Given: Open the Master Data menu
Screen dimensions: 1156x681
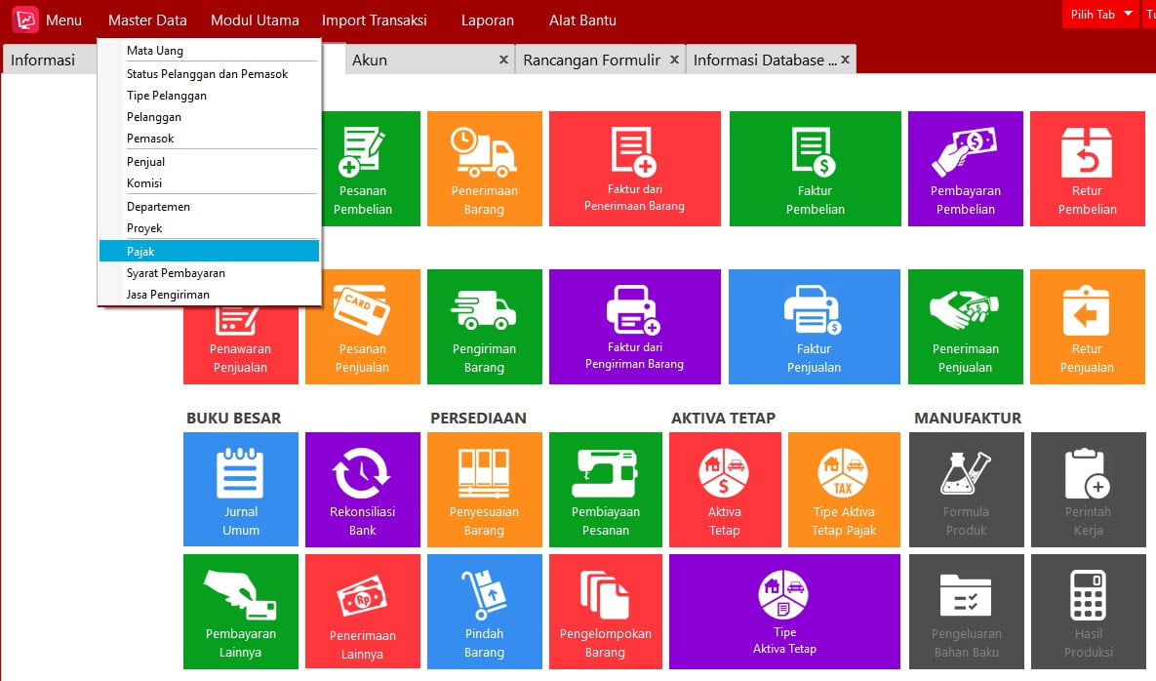Looking at the screenshot, I should [x=147, y=20].
